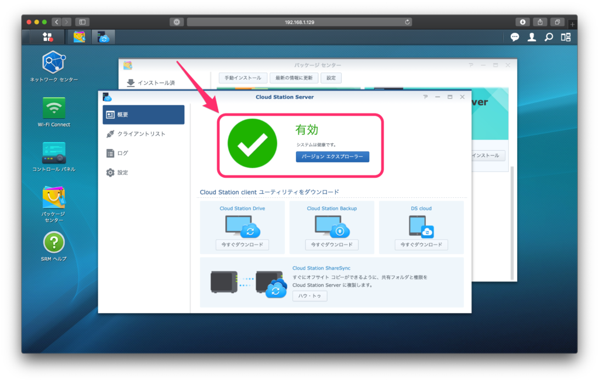Viewport: 599px width, 382px height.
Task: Download Cloud Station Drive now
Action: pos(242,245)
